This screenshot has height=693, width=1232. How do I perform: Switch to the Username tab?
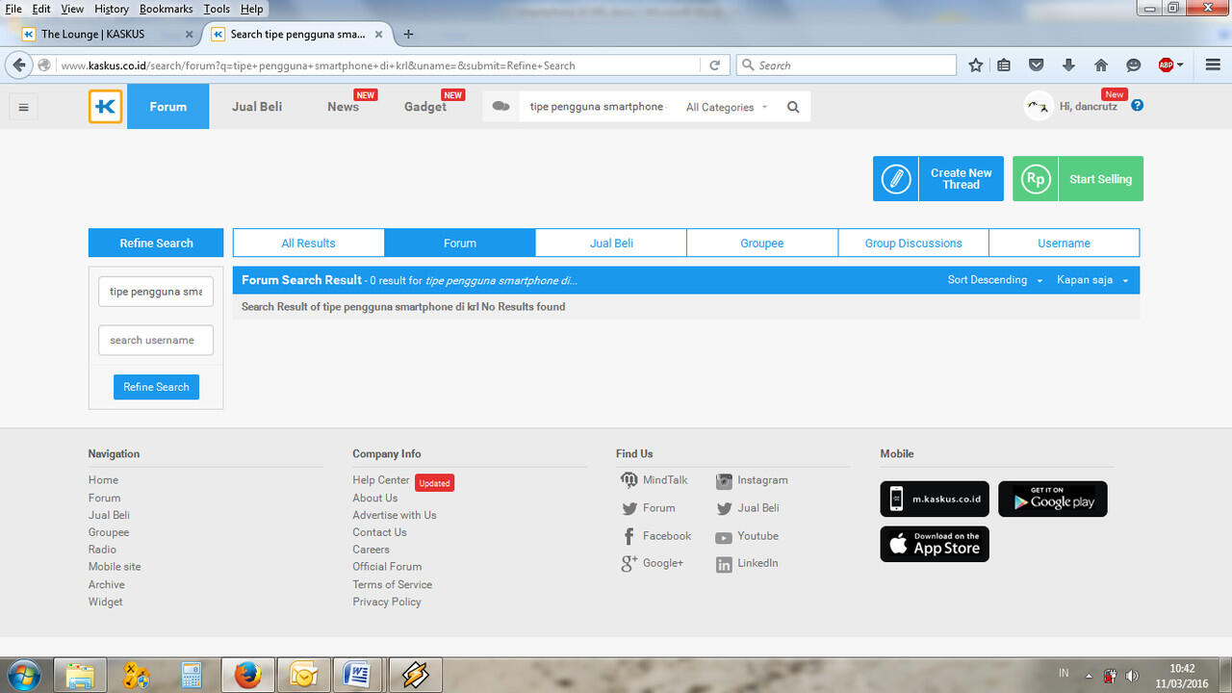1065,243
